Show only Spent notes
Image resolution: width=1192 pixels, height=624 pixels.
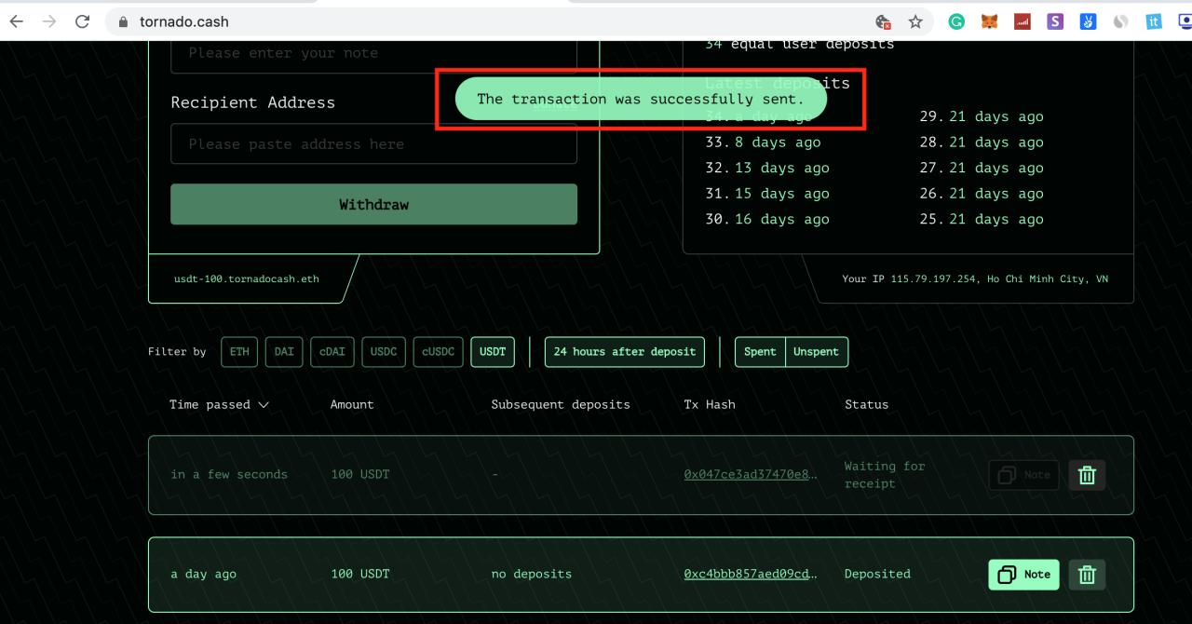click(760, 352)
